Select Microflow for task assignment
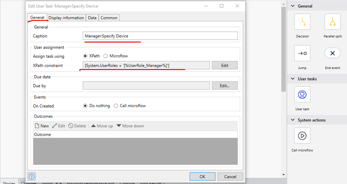 (x=106, y=56)
